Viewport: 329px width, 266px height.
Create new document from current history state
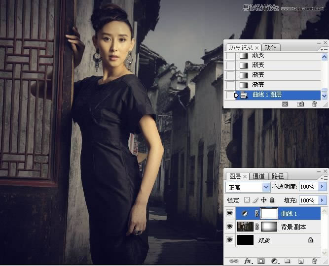[285, 104]
